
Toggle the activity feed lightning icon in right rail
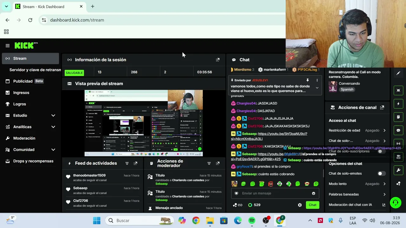(x=398, y=104)
